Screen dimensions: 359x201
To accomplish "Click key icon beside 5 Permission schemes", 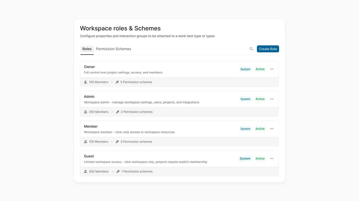I will pyautogui.click(x=117, y=82).
